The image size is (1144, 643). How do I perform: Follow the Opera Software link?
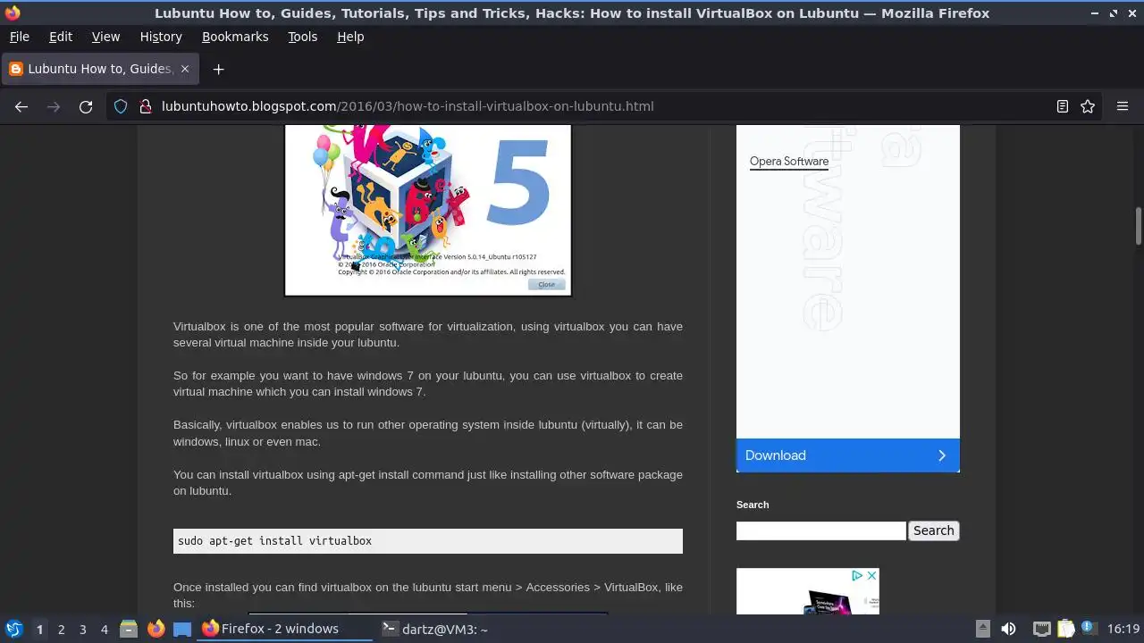click(x=789, y=162)
